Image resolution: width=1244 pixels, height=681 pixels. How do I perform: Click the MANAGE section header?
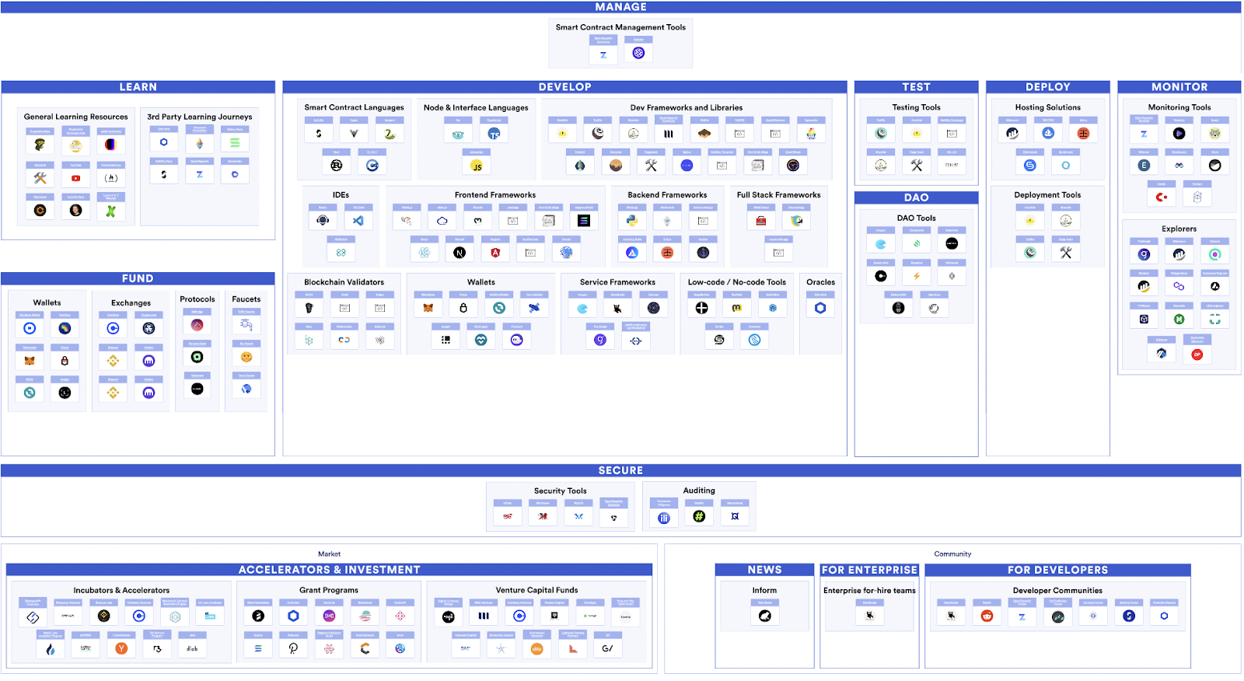tap(621, 7)
